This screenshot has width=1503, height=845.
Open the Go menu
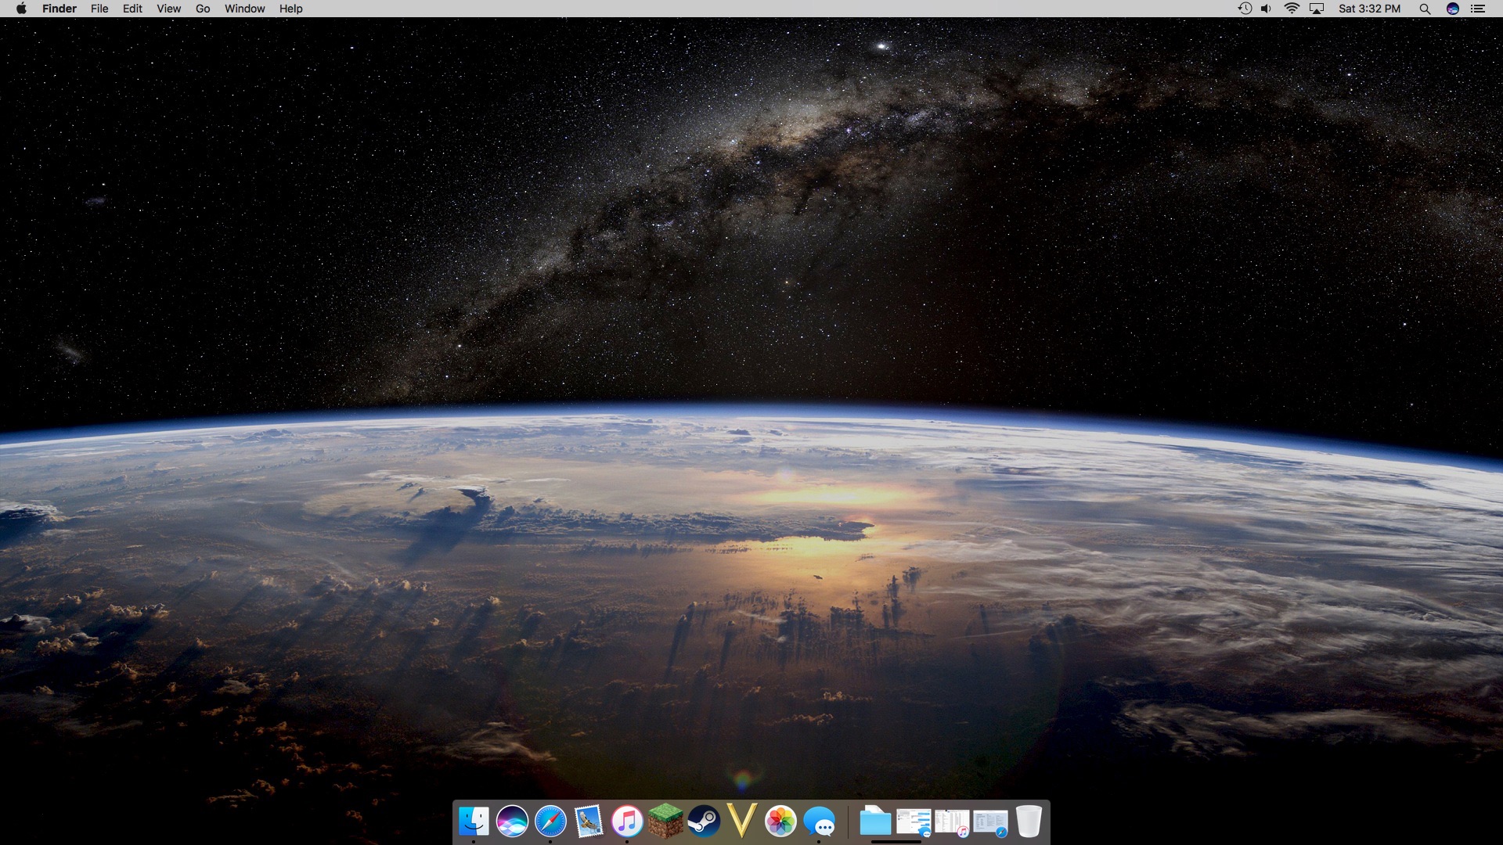pyautogui.click(x=203, y=9)
